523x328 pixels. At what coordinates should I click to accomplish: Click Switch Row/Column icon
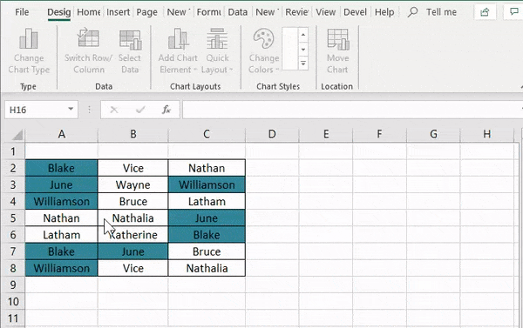click(88, 37)
